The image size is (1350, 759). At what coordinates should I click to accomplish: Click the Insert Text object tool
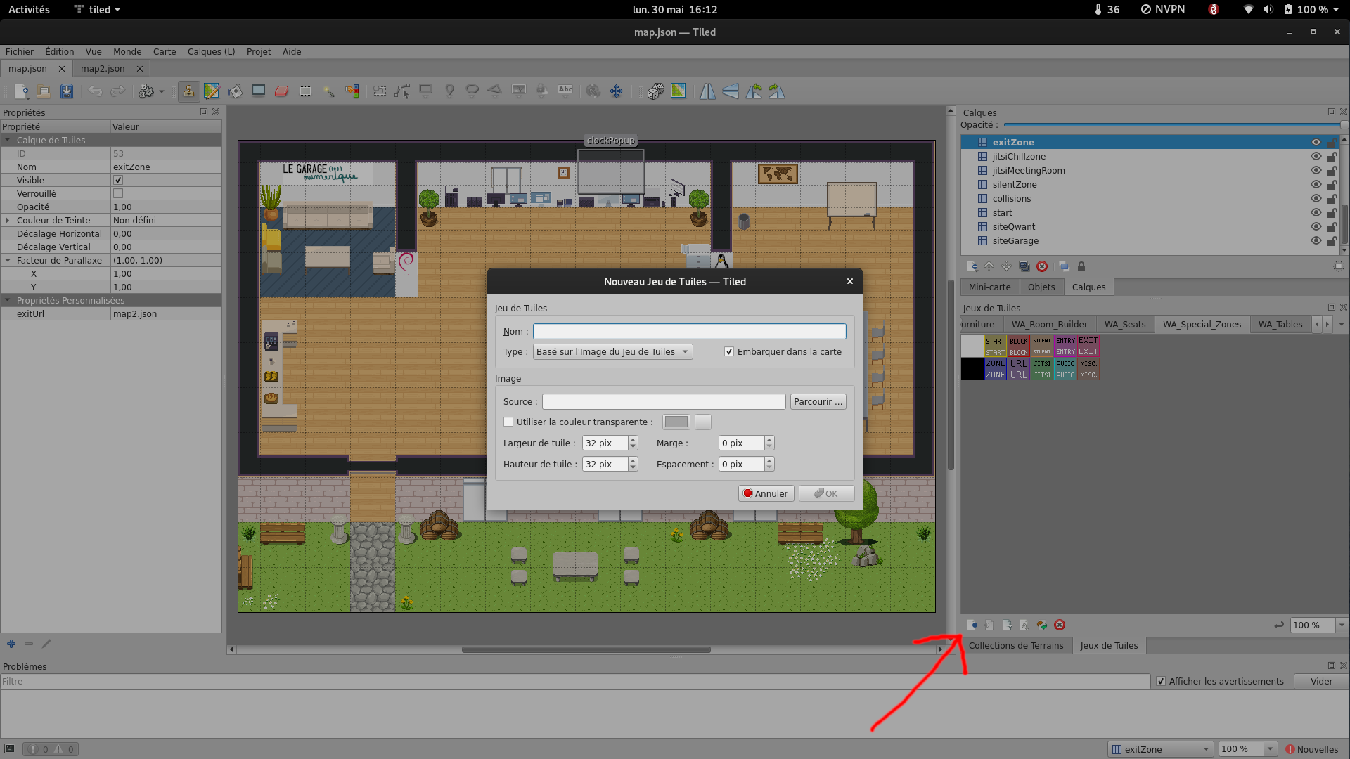point(565,91)
